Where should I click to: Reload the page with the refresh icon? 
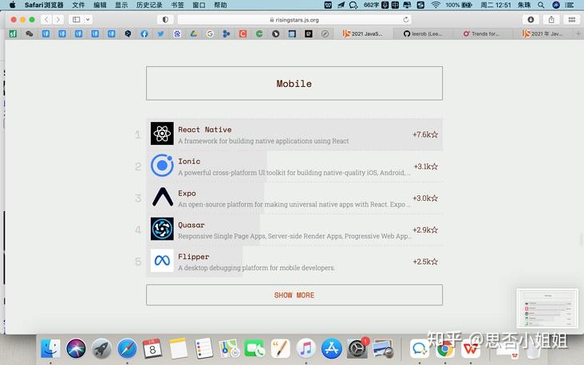(x=405, y=20)
